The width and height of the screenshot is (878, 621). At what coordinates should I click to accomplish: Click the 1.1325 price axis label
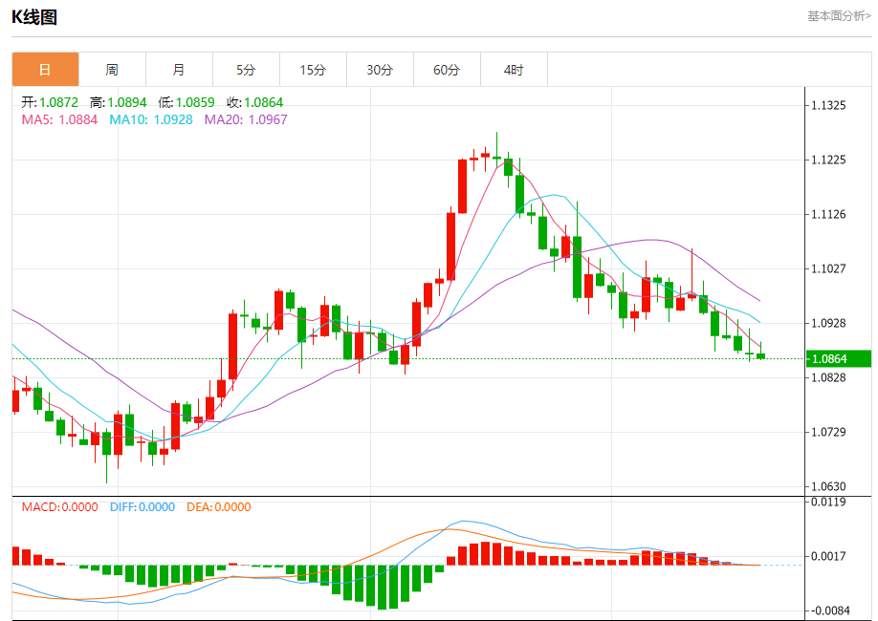[x=828, y=105]
